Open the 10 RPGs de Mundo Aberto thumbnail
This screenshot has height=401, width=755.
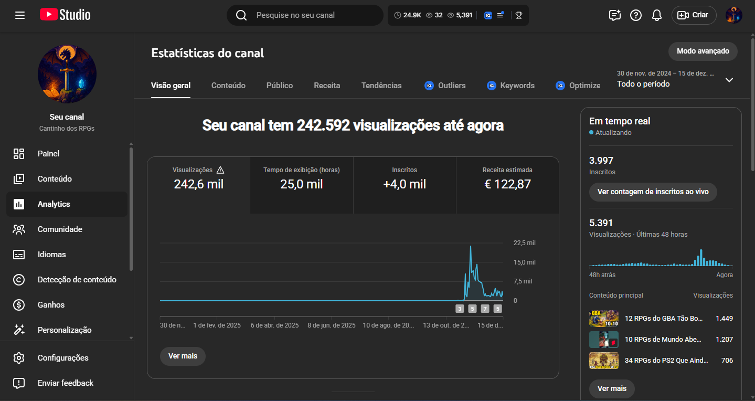click(x=604, y=340)
